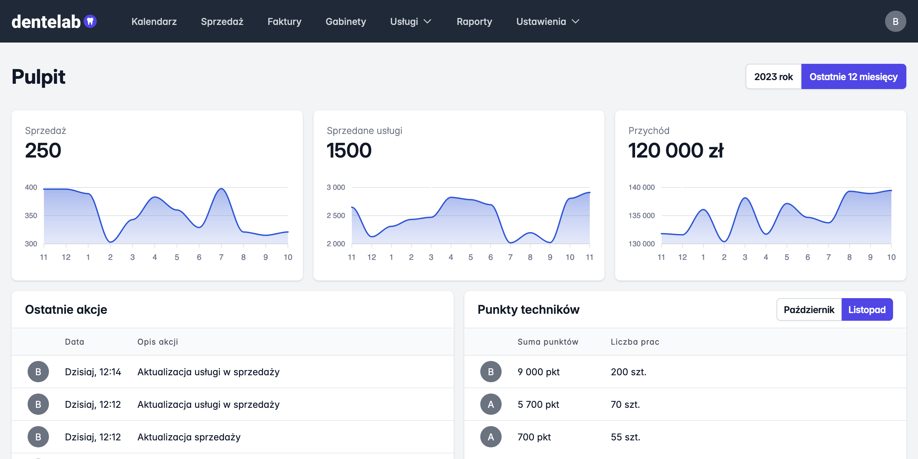Click the Sprzedaż value 250
918x459 pixels.
(43, 150)
